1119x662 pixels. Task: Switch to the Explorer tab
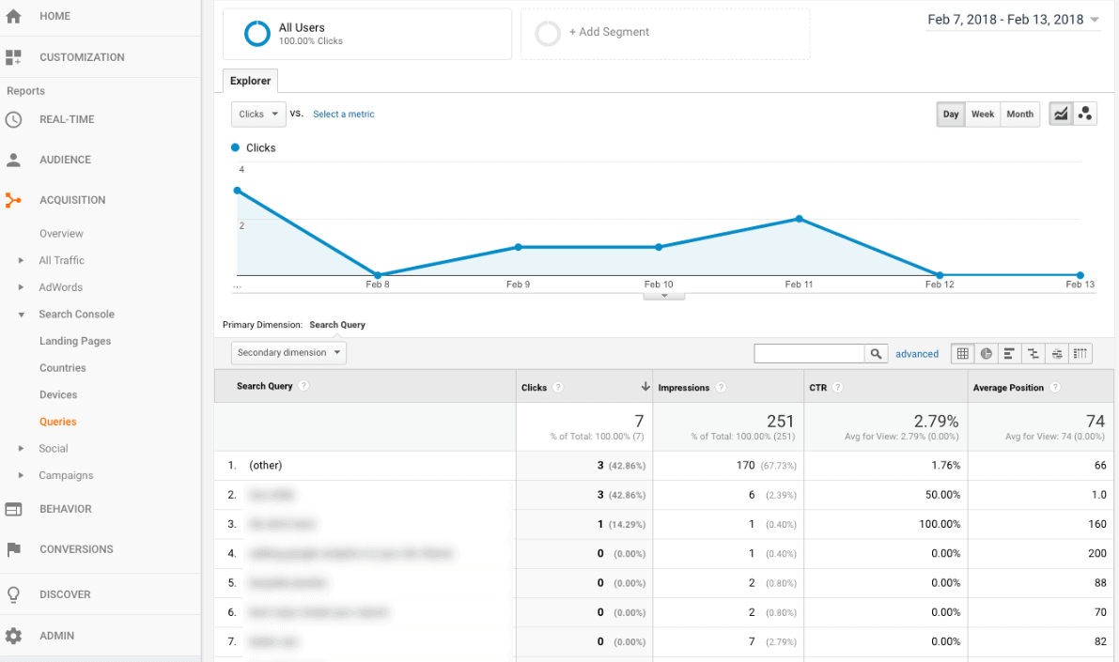point(250,81)
